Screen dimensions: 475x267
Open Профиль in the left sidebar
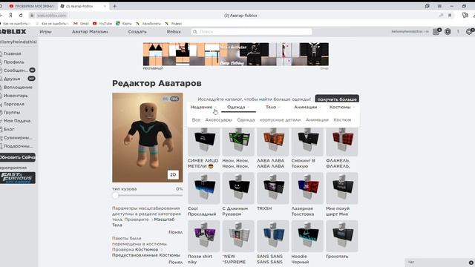(x=13, y=62)
